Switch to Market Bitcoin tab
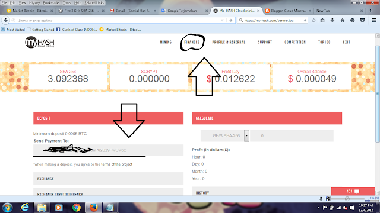Viewport: 380px width, 213px height. click(x=30, y=11)
